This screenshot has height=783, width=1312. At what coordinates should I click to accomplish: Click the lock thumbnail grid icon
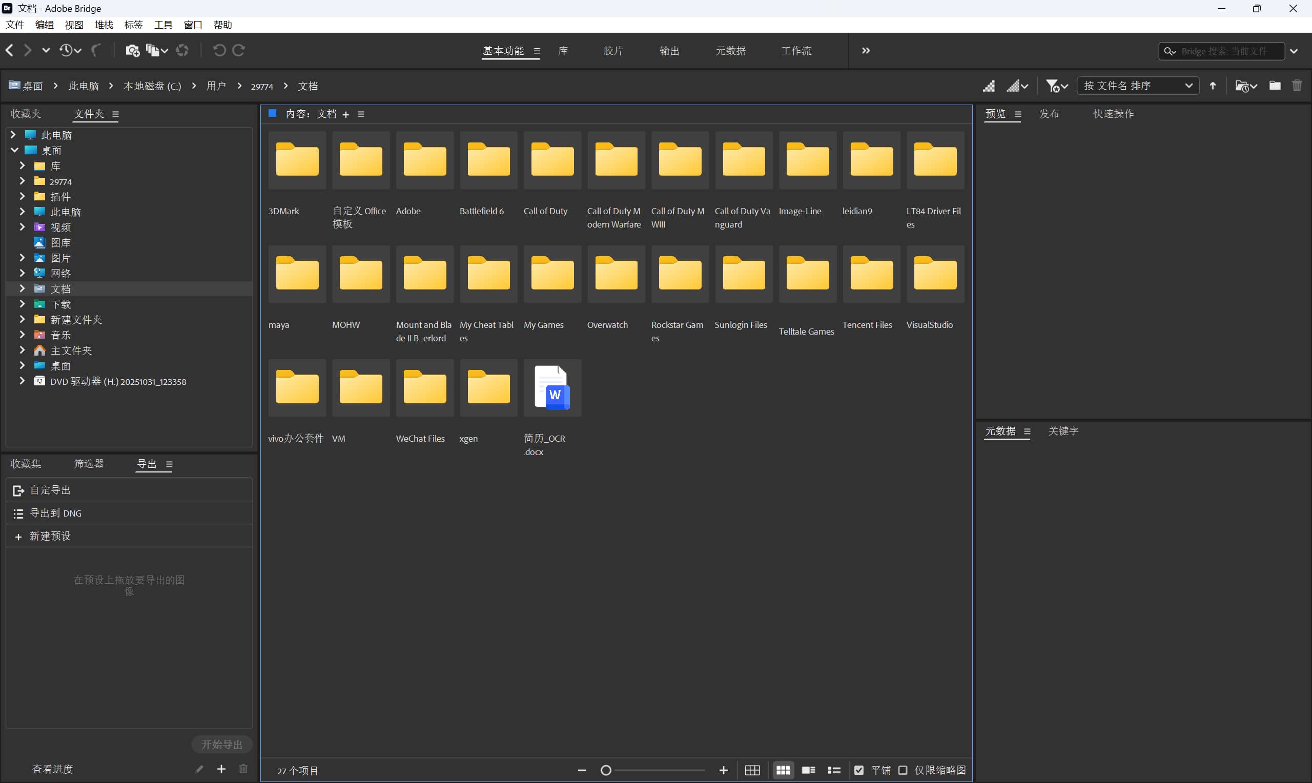[752, 770]
